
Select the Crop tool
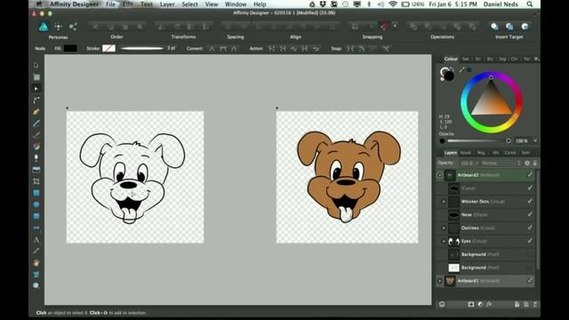(x=36, y=181)
